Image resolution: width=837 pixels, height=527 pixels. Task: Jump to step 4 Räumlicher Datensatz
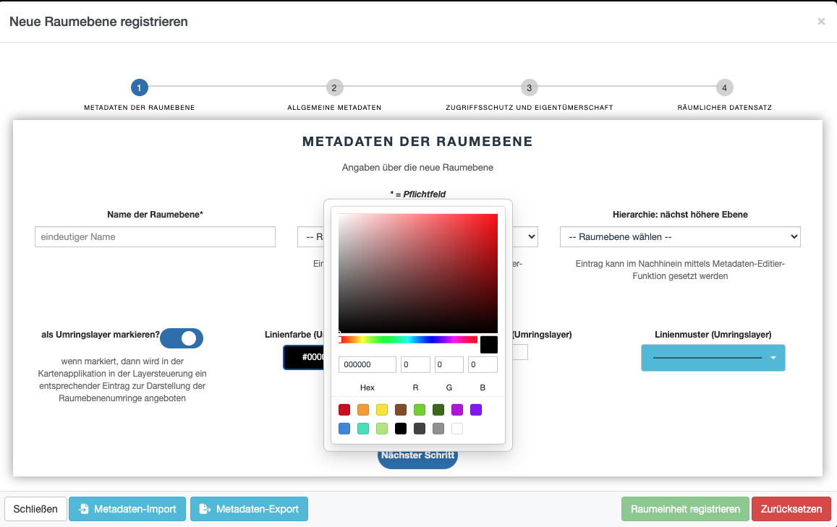(724, 88)
